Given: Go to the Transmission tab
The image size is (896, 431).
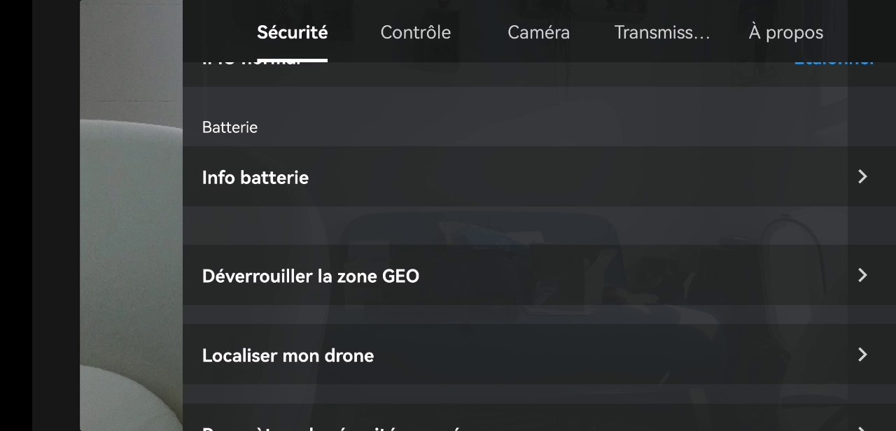Looking at the screenshot, I should point(661,32).
